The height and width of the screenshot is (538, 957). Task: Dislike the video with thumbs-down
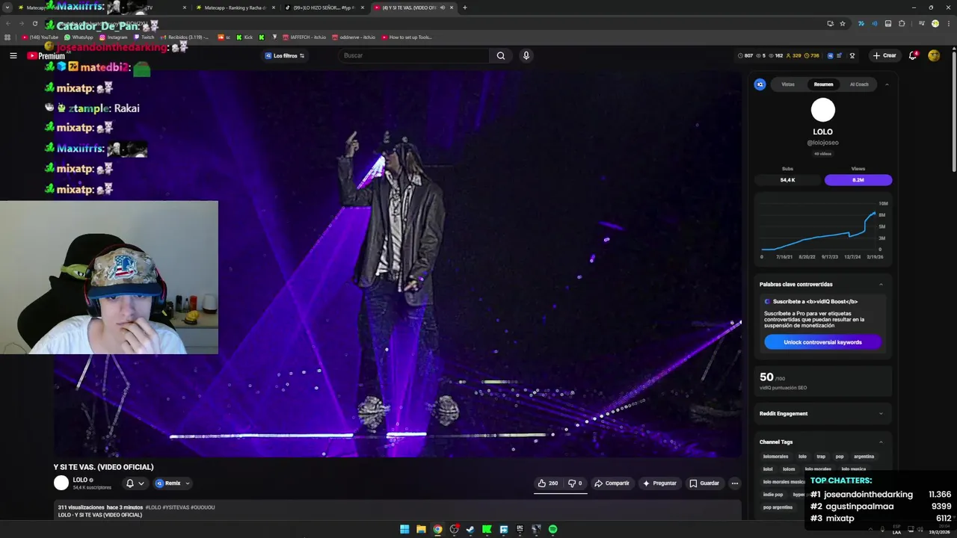click(575, 483)
